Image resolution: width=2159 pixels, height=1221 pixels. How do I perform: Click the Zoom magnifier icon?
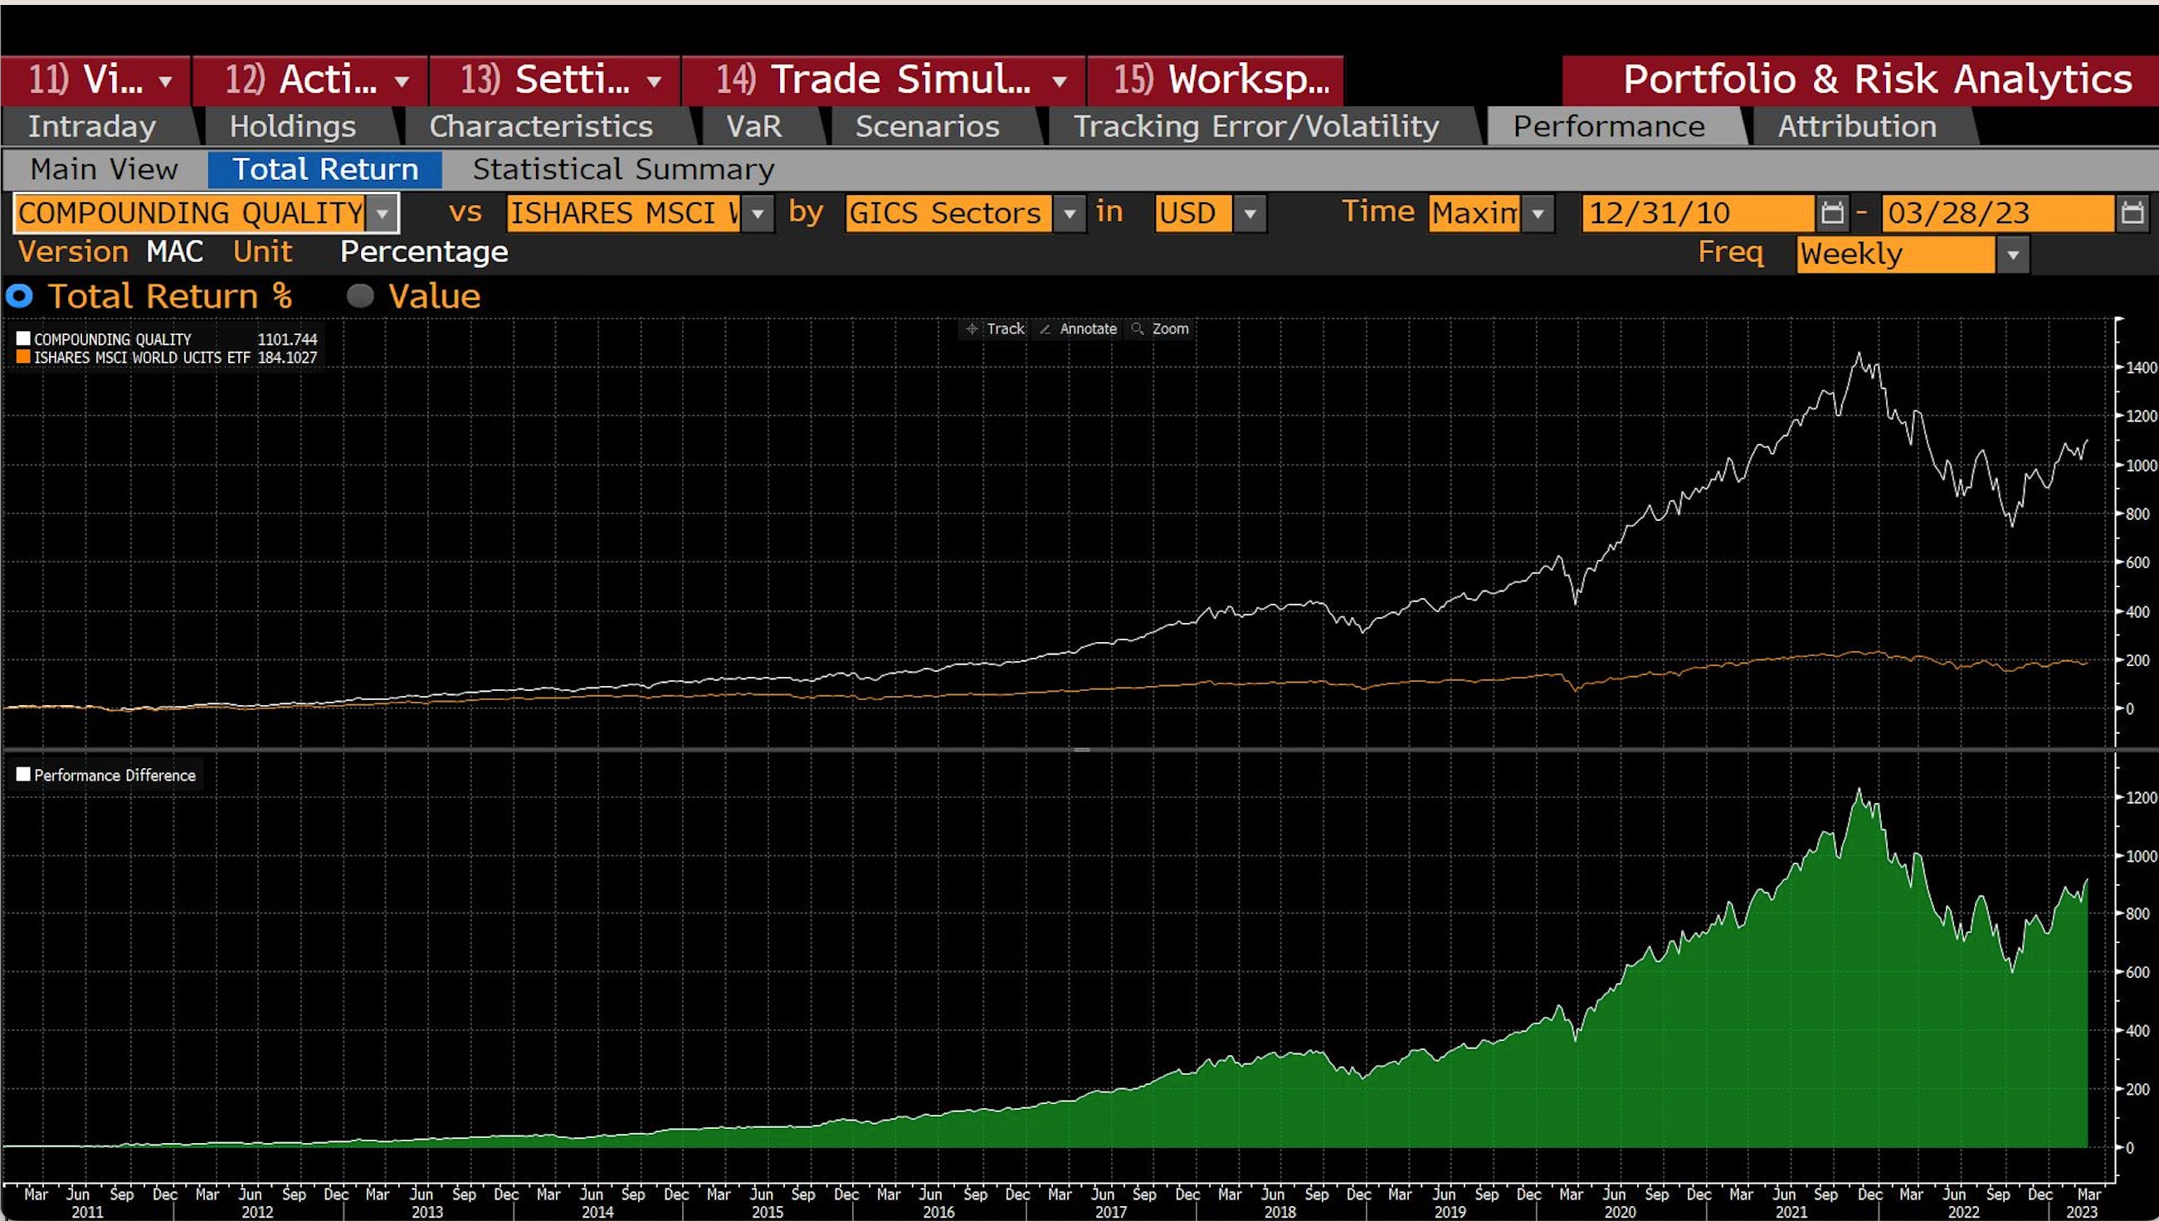[1138, 328]
